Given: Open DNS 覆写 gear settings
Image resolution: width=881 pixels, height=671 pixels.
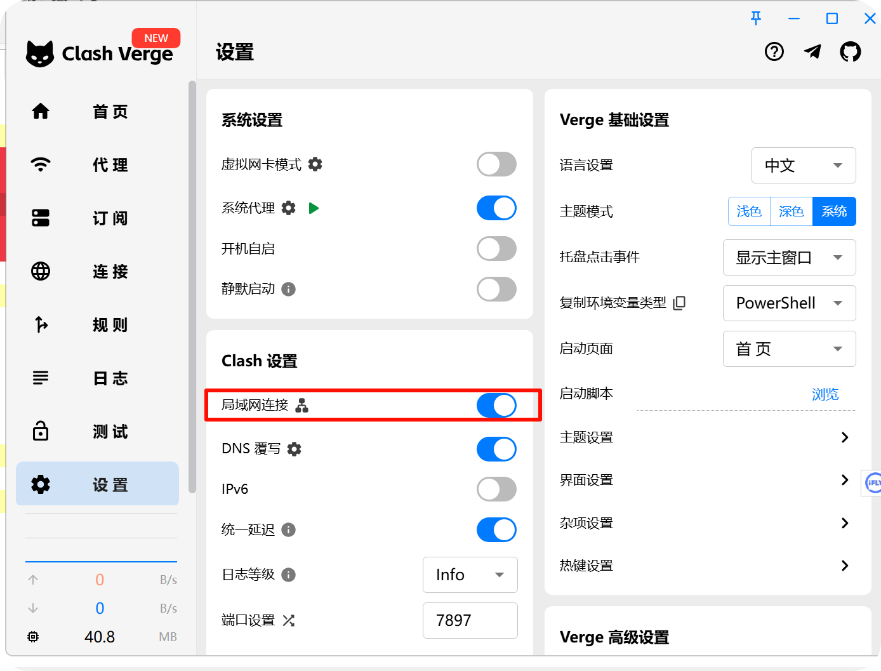Looking at the screenshot, I should tap(294, 449).
